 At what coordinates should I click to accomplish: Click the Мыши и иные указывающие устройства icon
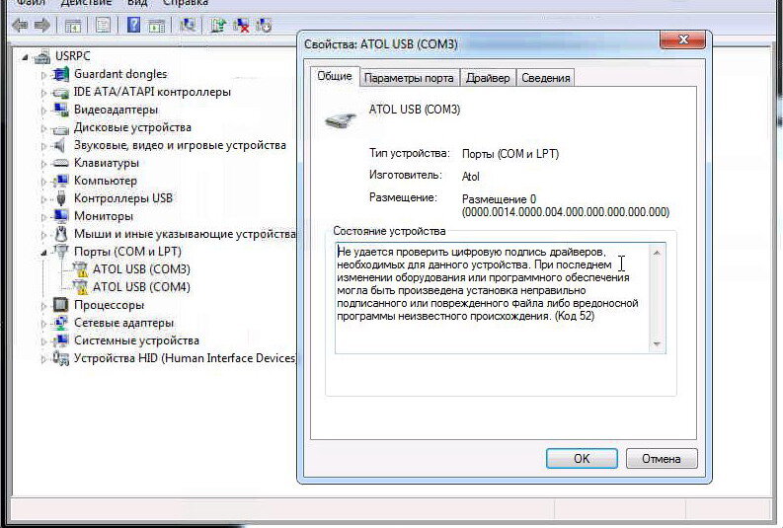coord(60,234)
